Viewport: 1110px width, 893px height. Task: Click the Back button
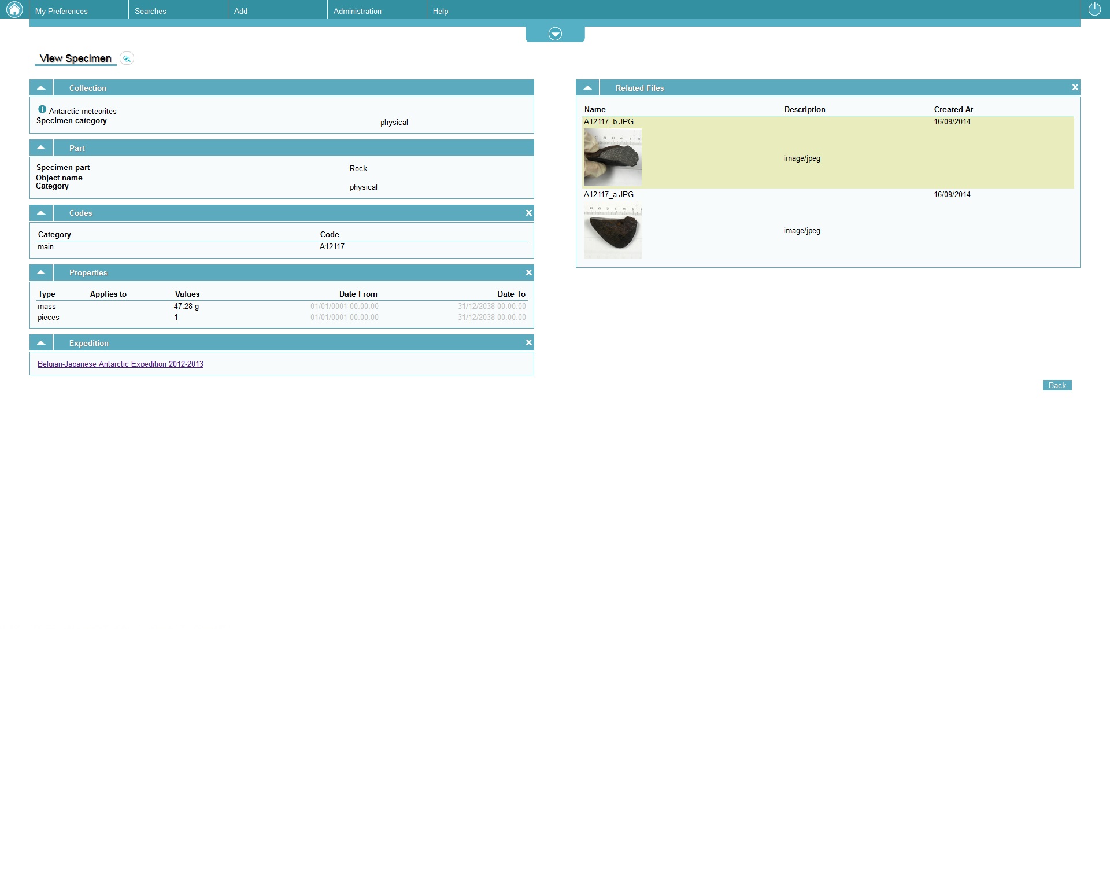(1057, 385)
